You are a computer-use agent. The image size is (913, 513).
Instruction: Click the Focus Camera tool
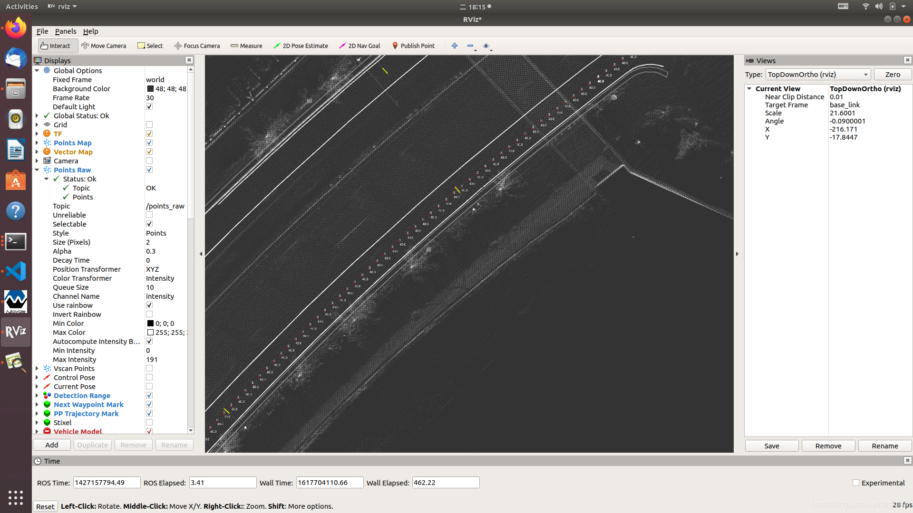tap(197, 46)
